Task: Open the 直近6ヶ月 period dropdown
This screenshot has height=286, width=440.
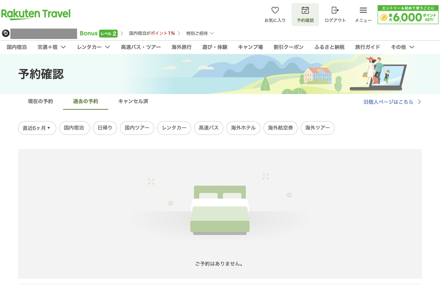Action: [37, 128]
